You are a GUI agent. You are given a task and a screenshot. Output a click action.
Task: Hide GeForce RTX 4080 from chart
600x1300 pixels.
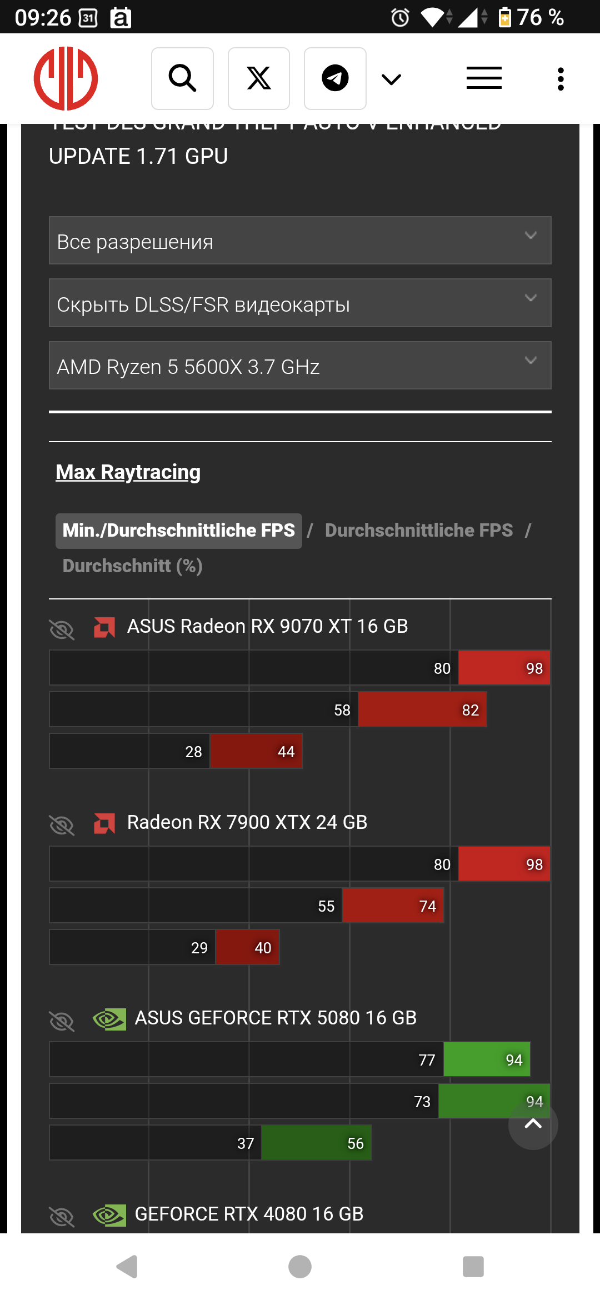(x=62, y=1217)
